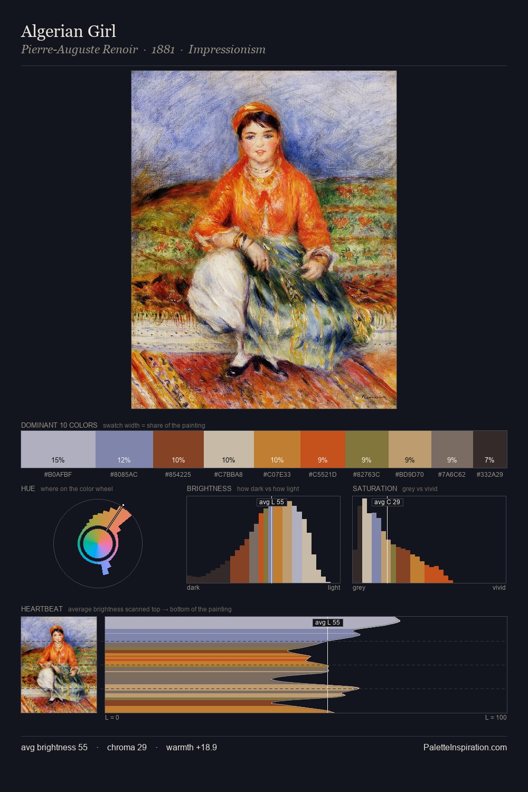The image size is (528, 792).
Task: Click the 'grey' axis label
Action: (359, 588)
